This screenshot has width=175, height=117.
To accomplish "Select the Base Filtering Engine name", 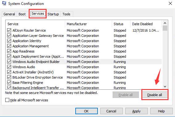I will pos(28,83).
